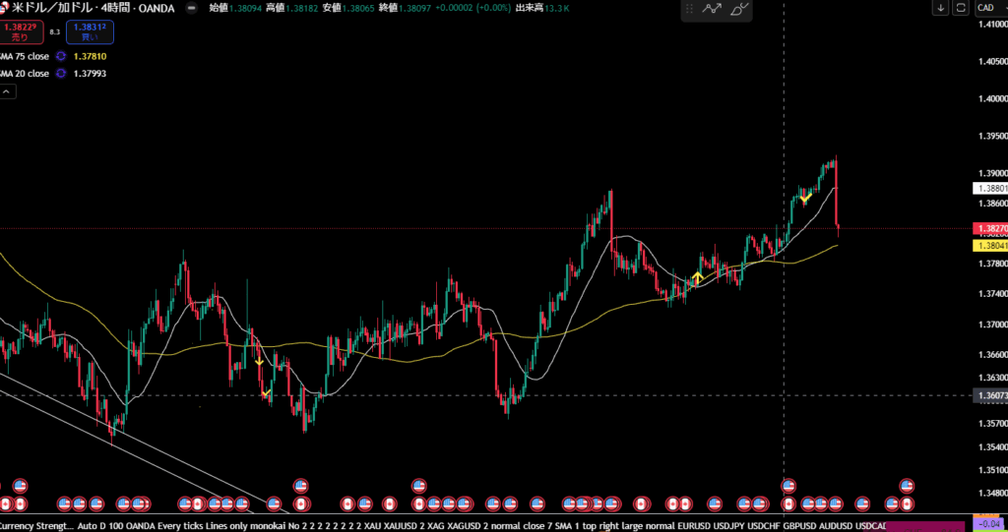1008x532 pixels.
Task: Click the white 1.3880 price axis label
Action: coord(989,187)
